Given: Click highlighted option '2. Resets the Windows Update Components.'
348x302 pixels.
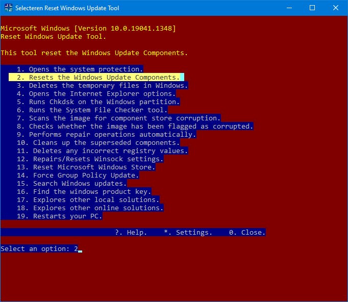Looking at the screenshot, I should coord(96,77).
